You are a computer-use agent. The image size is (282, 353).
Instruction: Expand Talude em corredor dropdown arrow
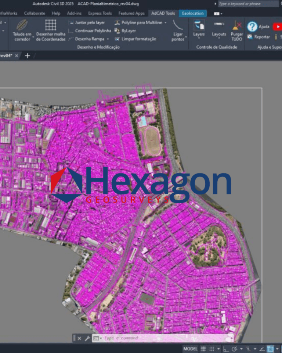(33, 37)
